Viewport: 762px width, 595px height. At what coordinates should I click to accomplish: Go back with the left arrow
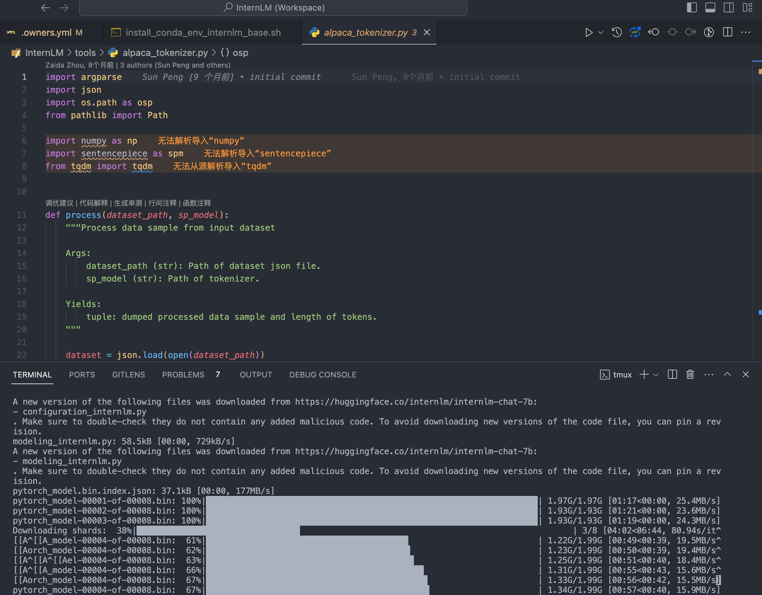(x=45, y=8)
